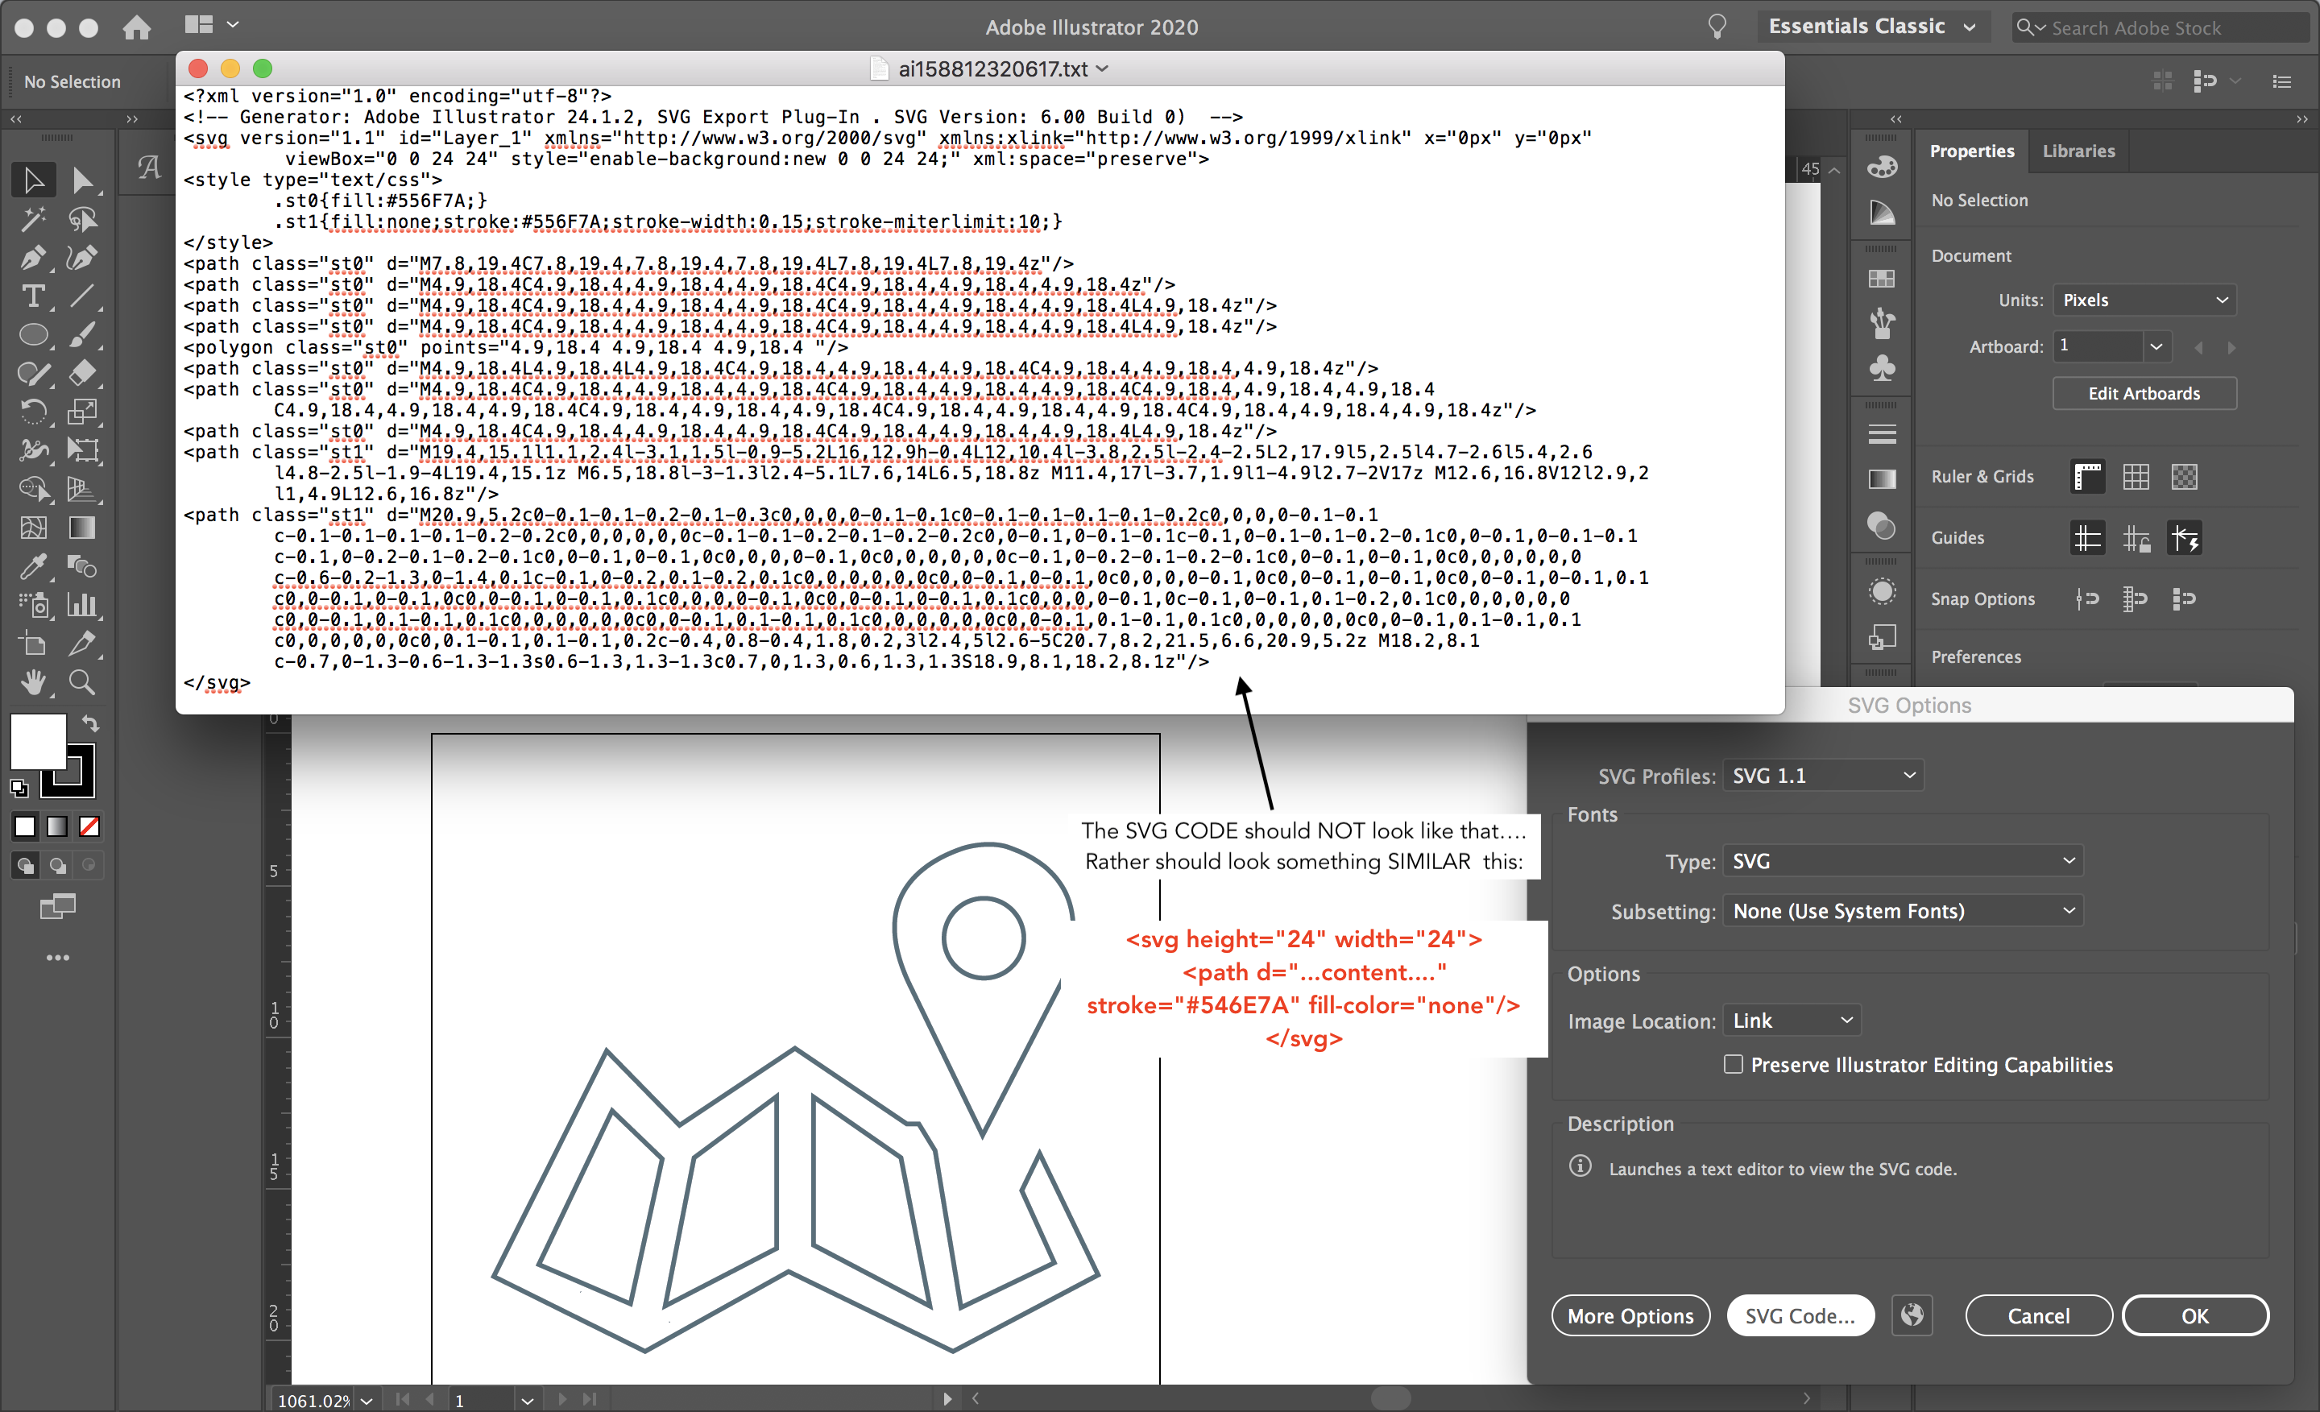The height and width of the screenshot is (1412, 2320).
Task: Click the show SVG in browser globe icon
Action: [x=1912, y=1315]
